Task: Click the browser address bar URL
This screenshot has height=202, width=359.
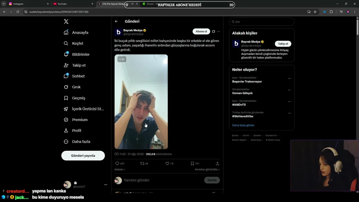Action: tap(59, 12)
